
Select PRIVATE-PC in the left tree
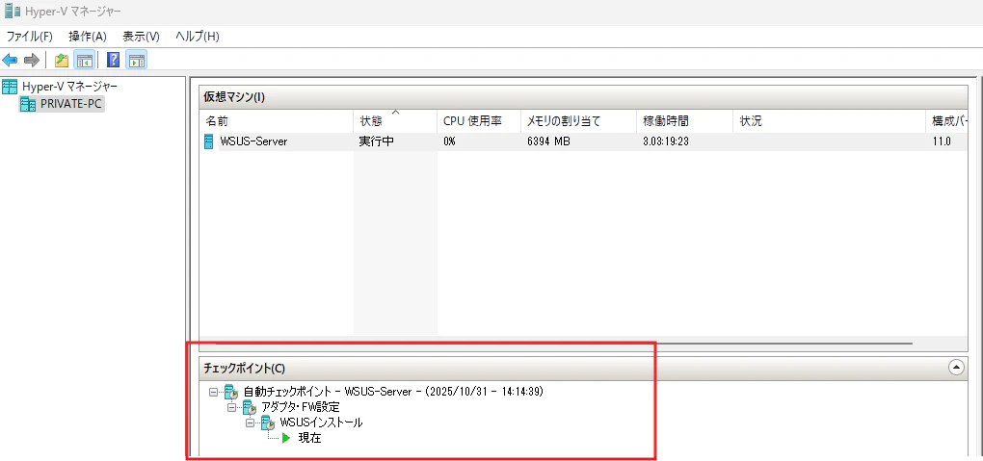tap(71, 104)
